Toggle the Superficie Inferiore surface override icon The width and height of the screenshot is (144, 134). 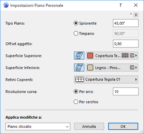pyautogui.click(x=79, y=67)
